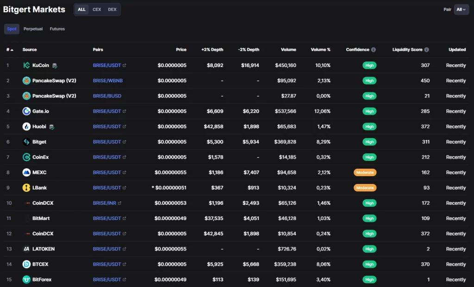Sort by the +2% Depth column header
The image size is (474, 287).
tap(212, 49)
